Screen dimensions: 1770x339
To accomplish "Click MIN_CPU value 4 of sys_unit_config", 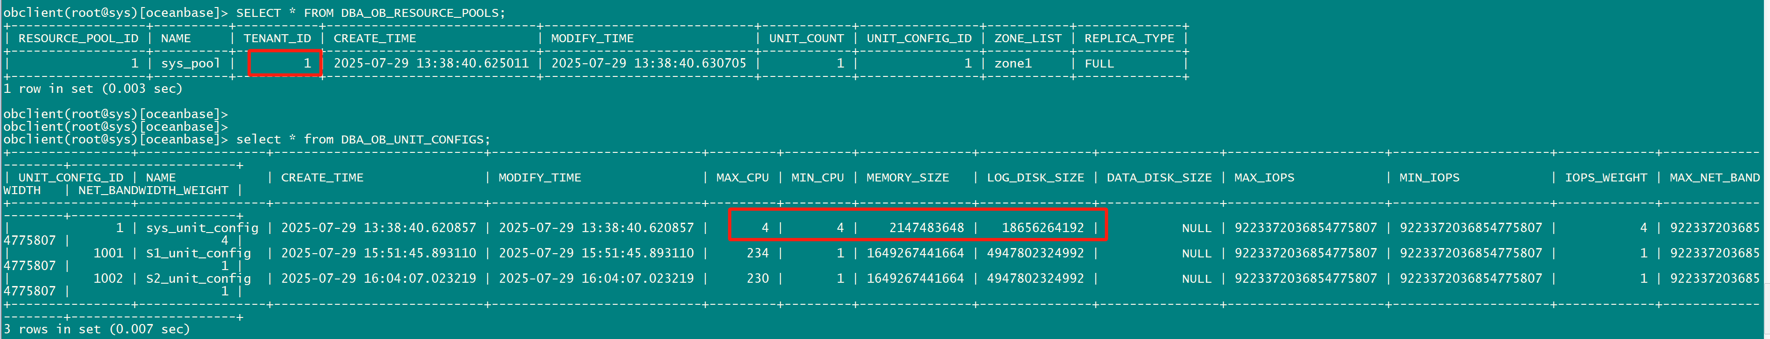I will tap(840, 228).
